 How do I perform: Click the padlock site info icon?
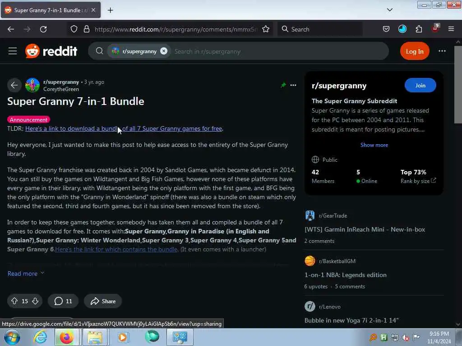click(x=86, y=29)
